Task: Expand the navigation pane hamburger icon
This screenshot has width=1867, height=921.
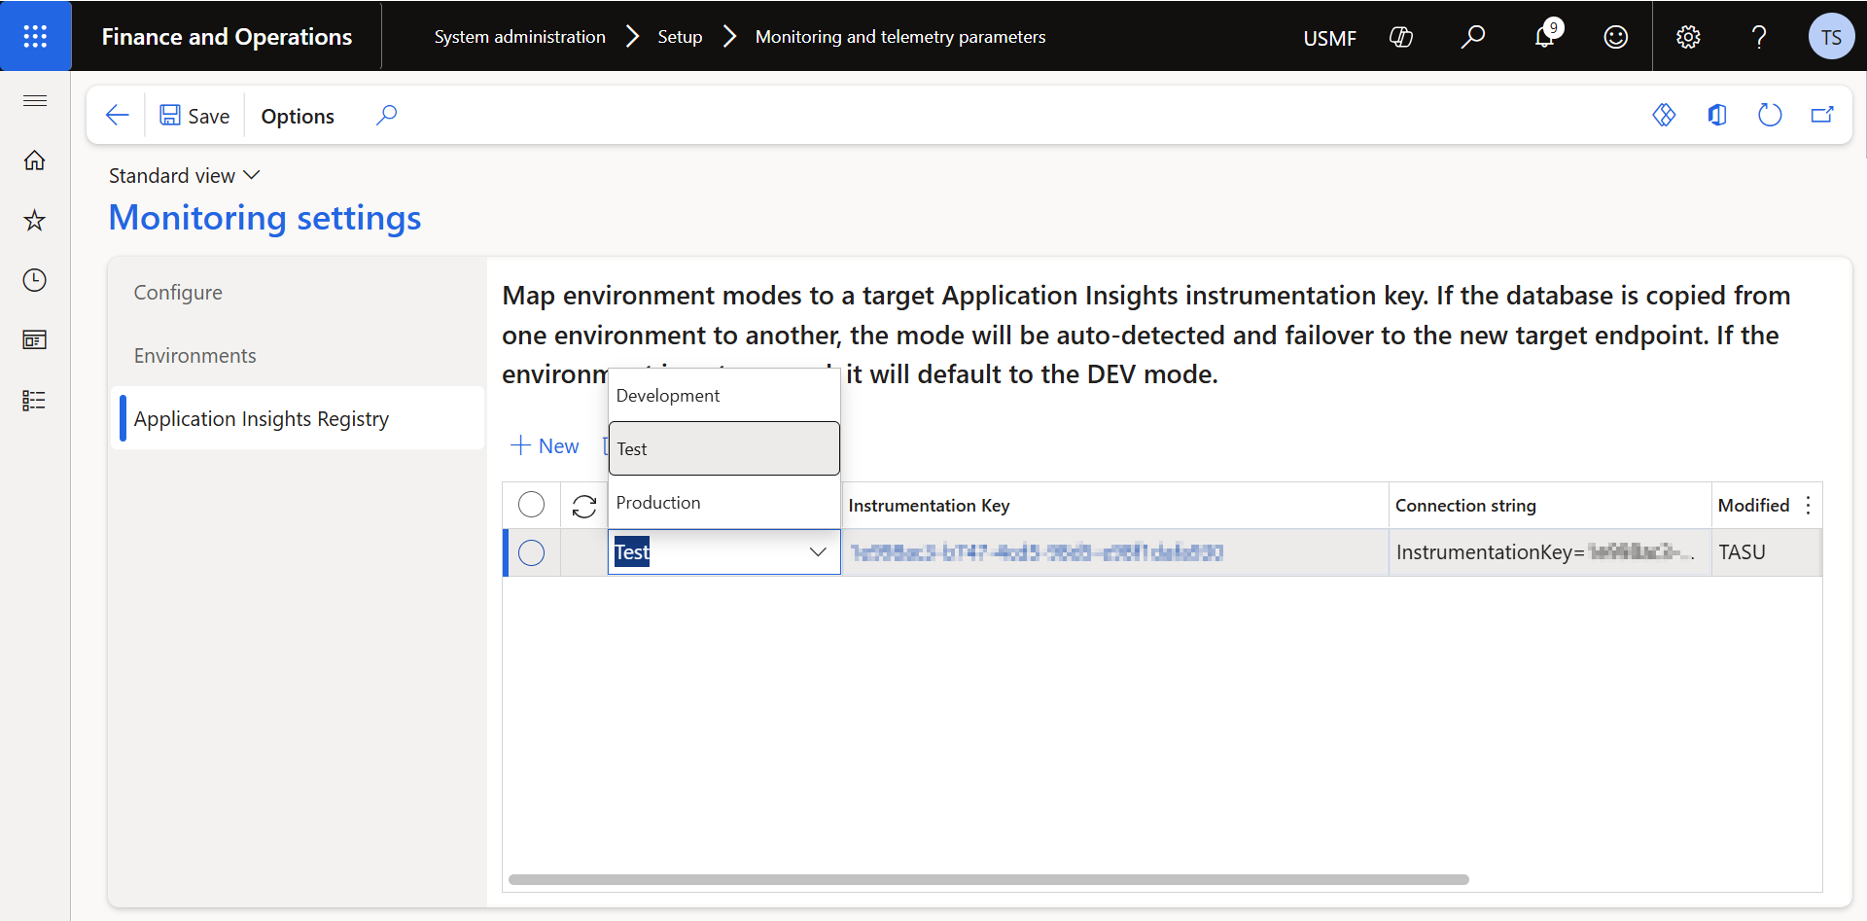Action: tap(35, 100)
